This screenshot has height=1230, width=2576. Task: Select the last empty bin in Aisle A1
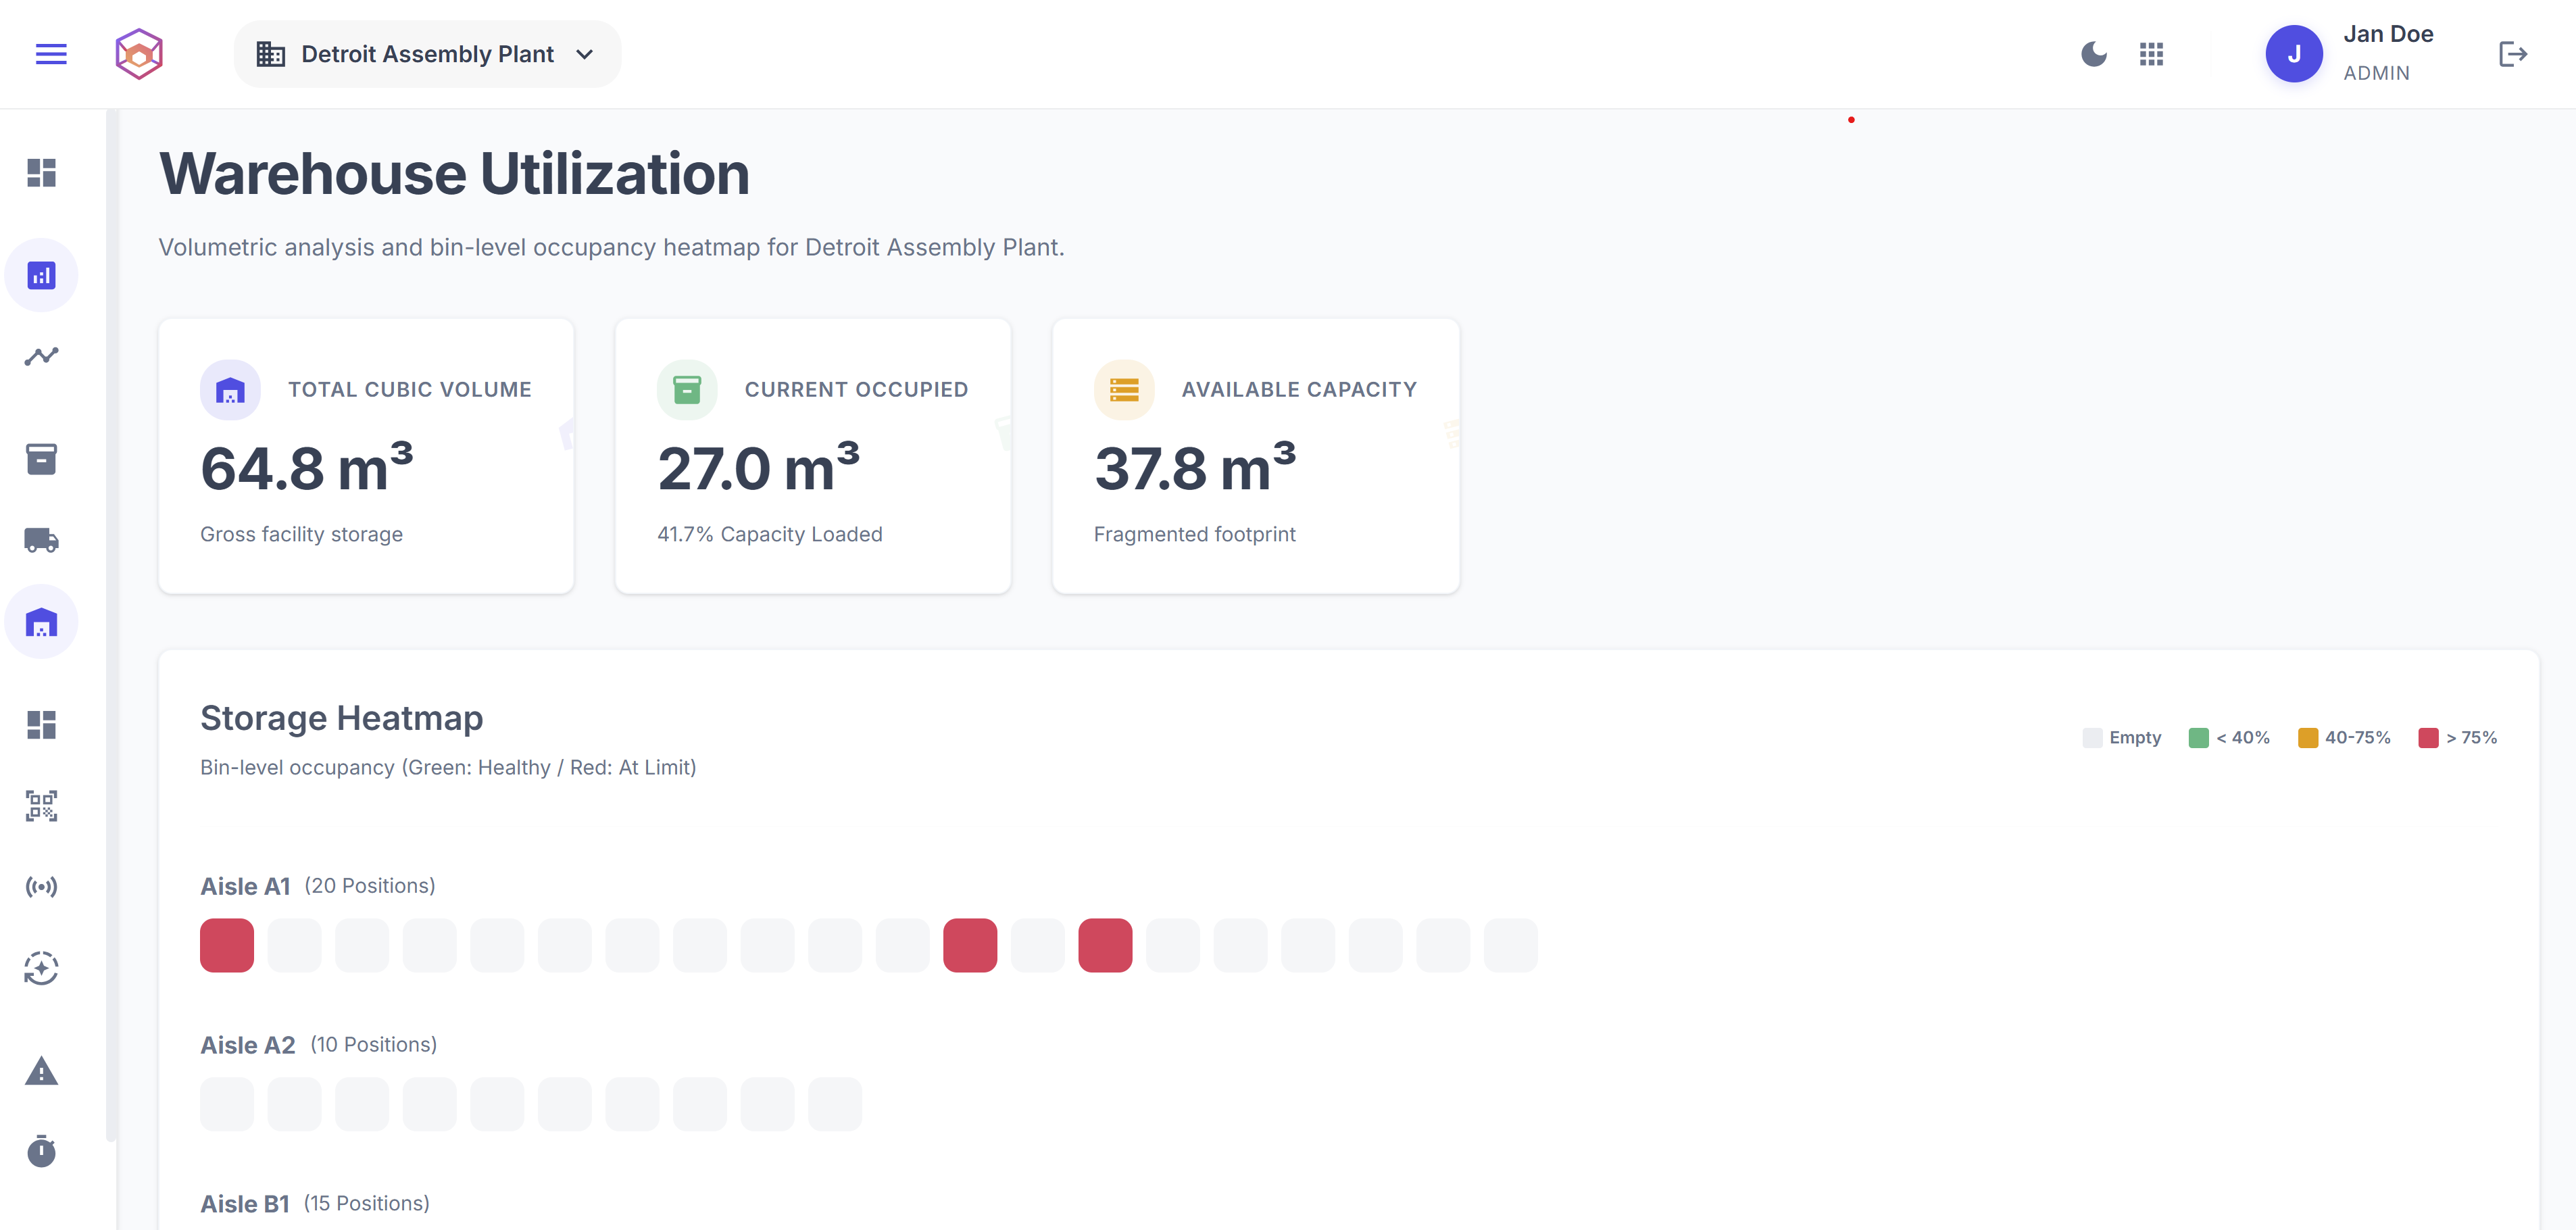pyautogui.click(x=1510, y=945)
